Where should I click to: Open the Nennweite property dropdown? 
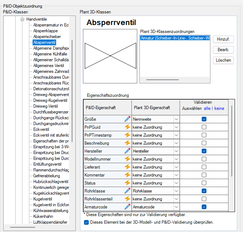point(176,119)
